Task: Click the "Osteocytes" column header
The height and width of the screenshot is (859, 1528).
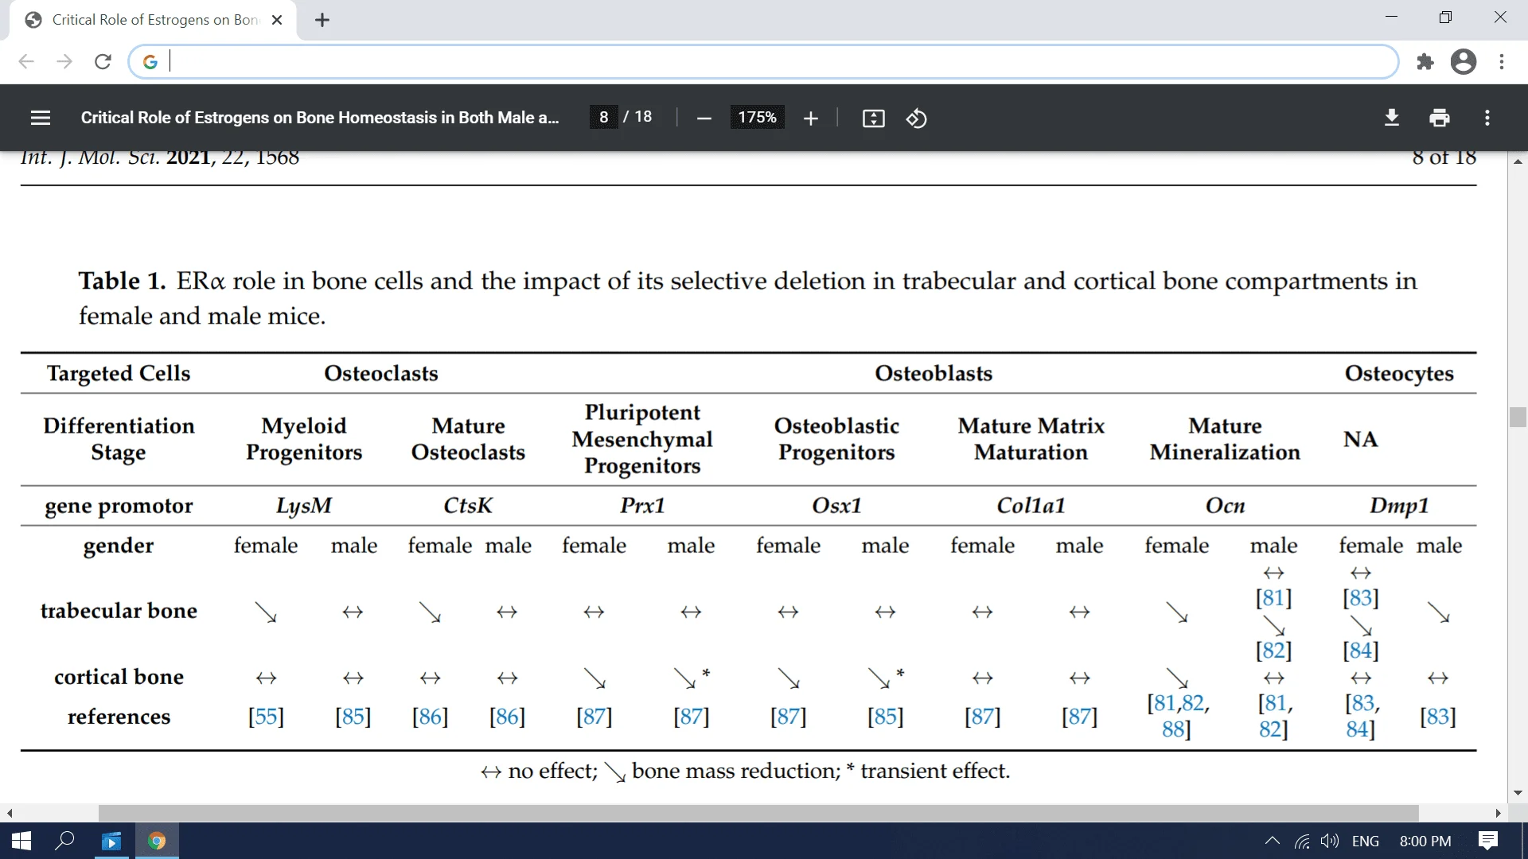Action: [x=1398, y=374]
